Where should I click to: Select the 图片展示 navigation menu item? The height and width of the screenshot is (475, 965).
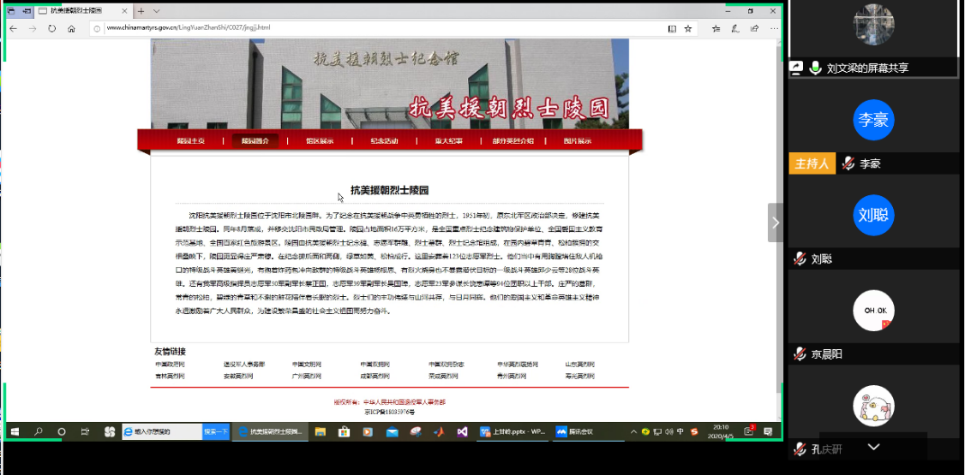[x=577, y=141]
